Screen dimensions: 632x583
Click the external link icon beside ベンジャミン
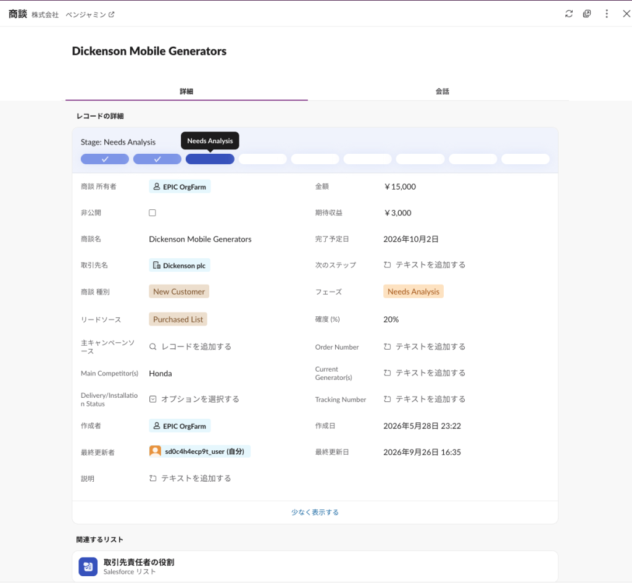(111, 15)
